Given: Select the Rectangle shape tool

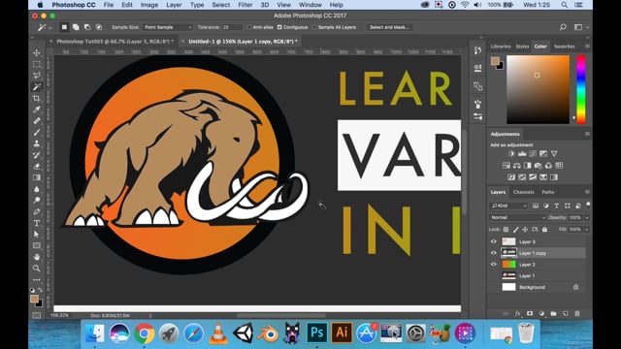Looking at the screenshot, I should coord(37,245).
